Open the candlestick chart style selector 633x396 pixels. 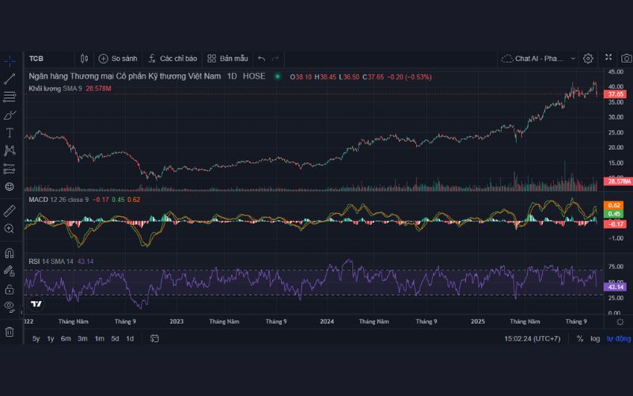85,59
